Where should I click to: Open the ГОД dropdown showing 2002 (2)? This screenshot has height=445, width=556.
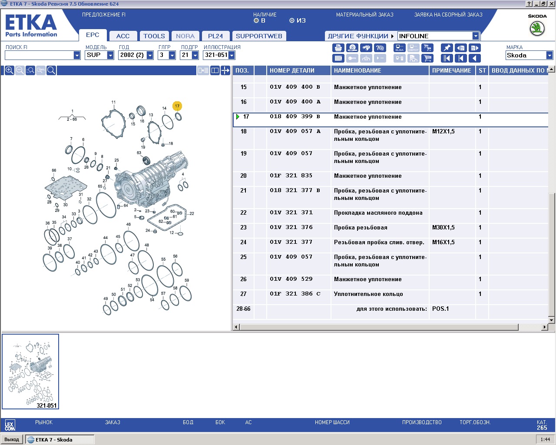[x=150, y=55]
